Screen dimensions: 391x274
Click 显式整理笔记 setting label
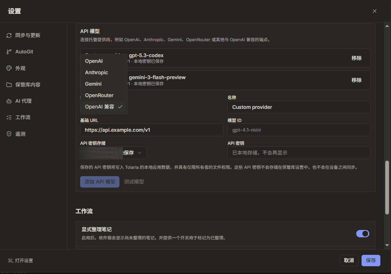pyautogui.click(x=97, y=230)
